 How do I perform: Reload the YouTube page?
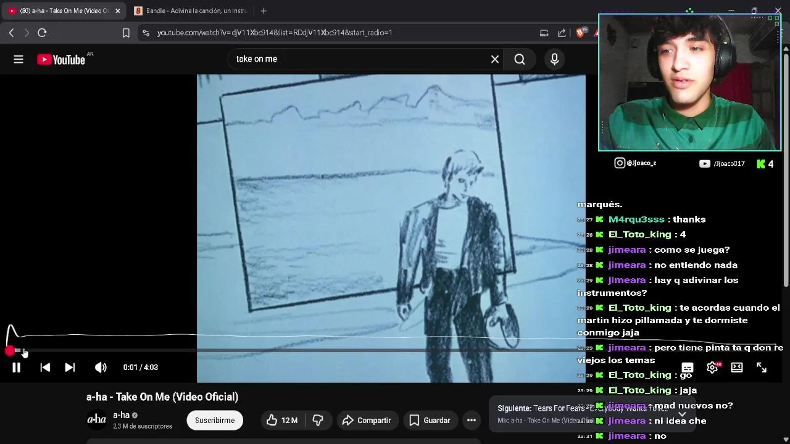[x=42, y=33]
